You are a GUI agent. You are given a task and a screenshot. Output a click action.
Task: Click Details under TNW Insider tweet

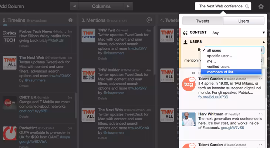pos(102,98)
